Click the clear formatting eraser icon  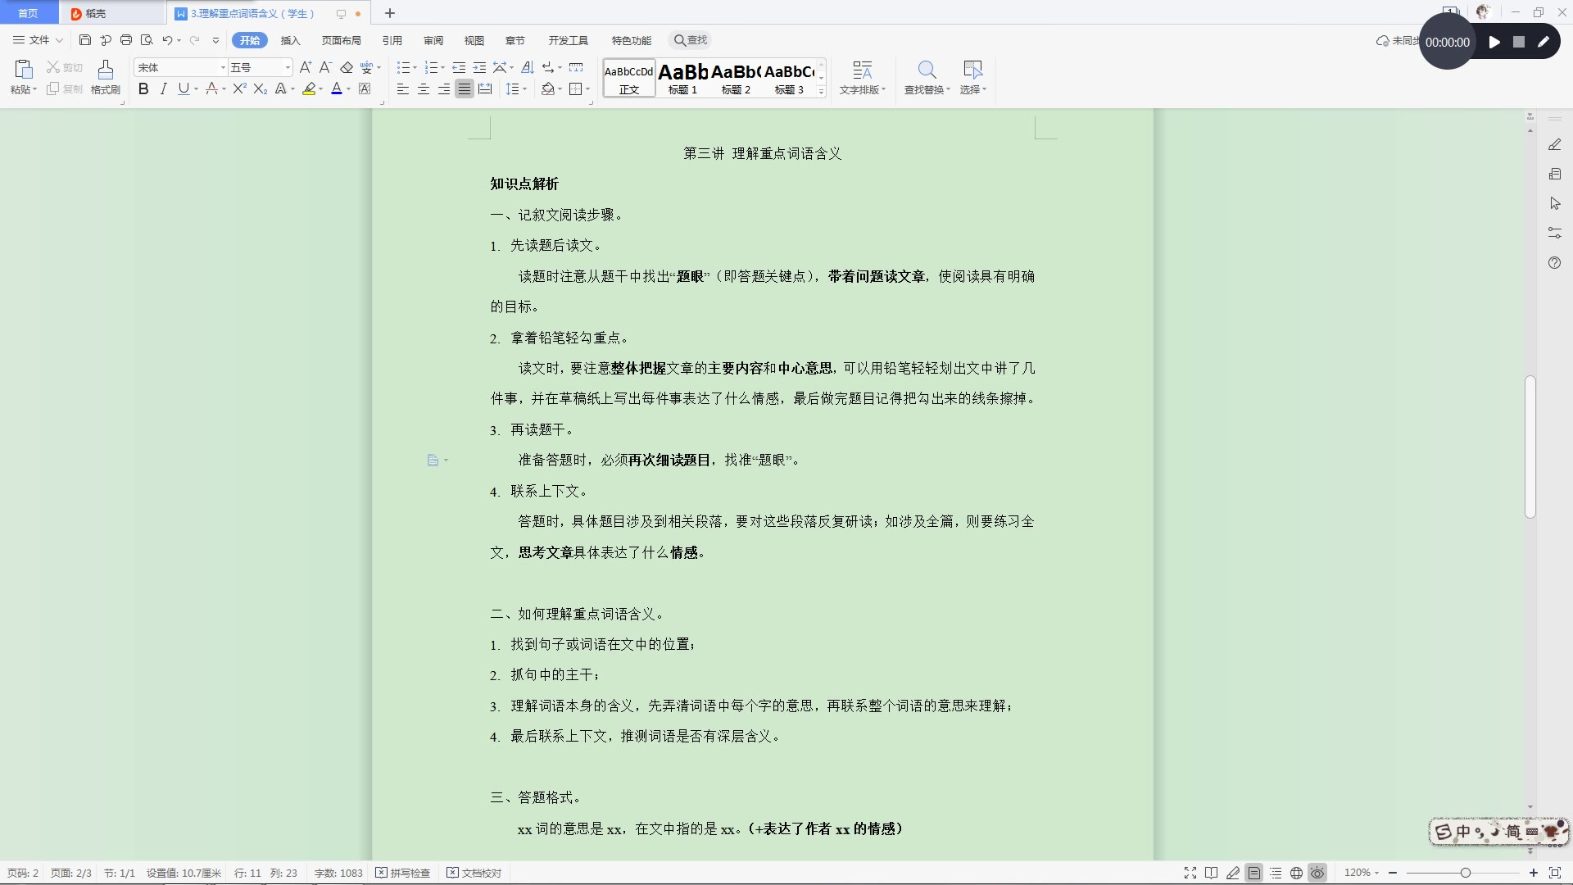(347, 68)
